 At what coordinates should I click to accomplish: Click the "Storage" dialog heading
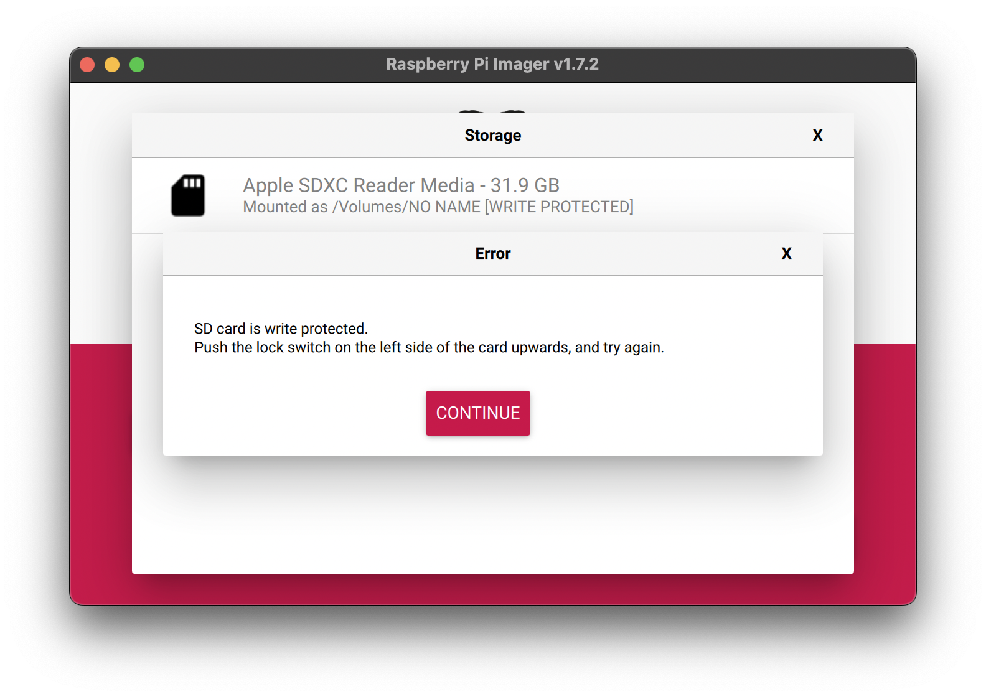(492, 136)
